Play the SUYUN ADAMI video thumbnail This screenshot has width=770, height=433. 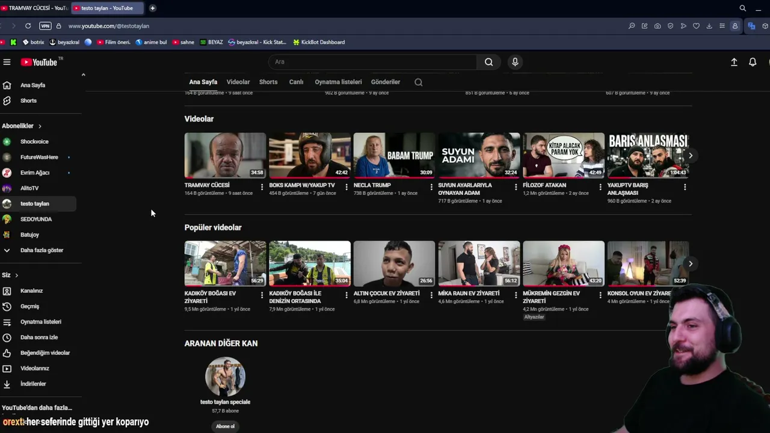click(x=479, y=155)
